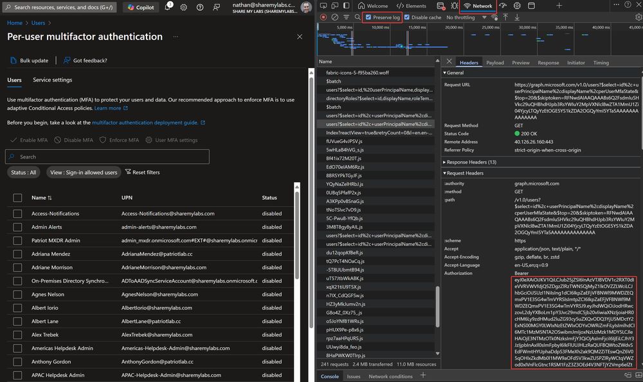Open the DevTools Welcome tab
This screenshot has width=643, height=382.
click(x=373, y=6)
